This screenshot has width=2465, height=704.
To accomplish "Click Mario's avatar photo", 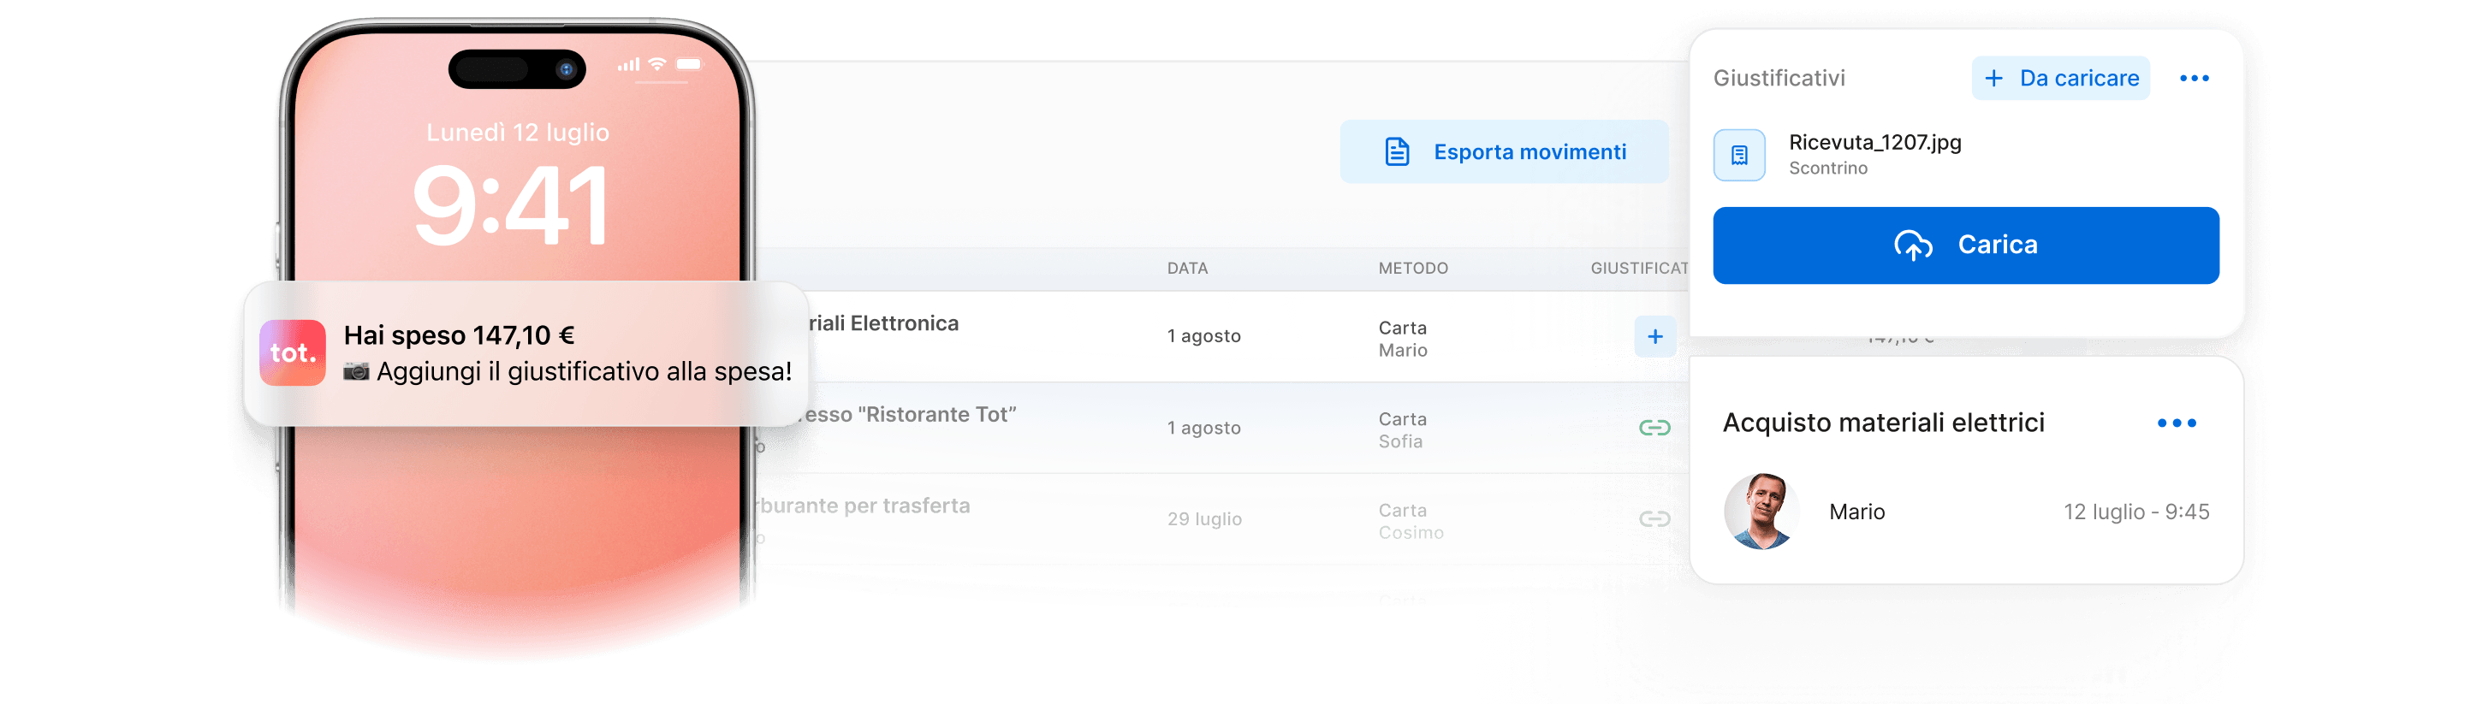I will tap(1760, 511).
